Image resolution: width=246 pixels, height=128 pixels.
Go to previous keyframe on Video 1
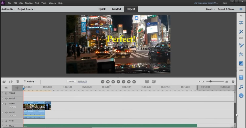10,107
